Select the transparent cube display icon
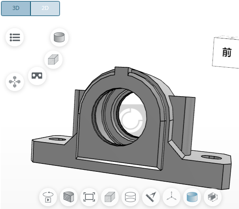 pos(53,59)
